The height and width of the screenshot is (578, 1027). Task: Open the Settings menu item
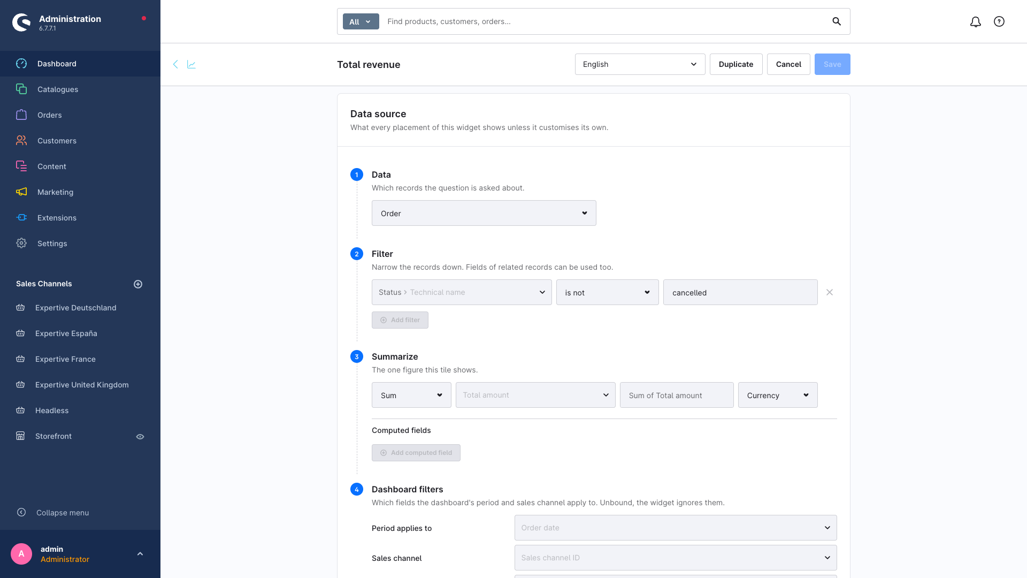pos(80,244)
